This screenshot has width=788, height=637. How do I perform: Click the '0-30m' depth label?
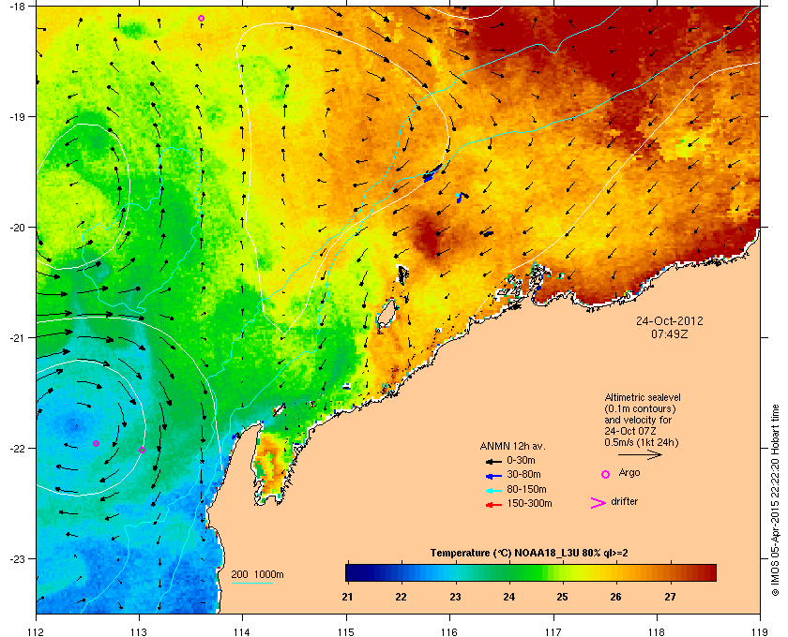coord(521,460)
